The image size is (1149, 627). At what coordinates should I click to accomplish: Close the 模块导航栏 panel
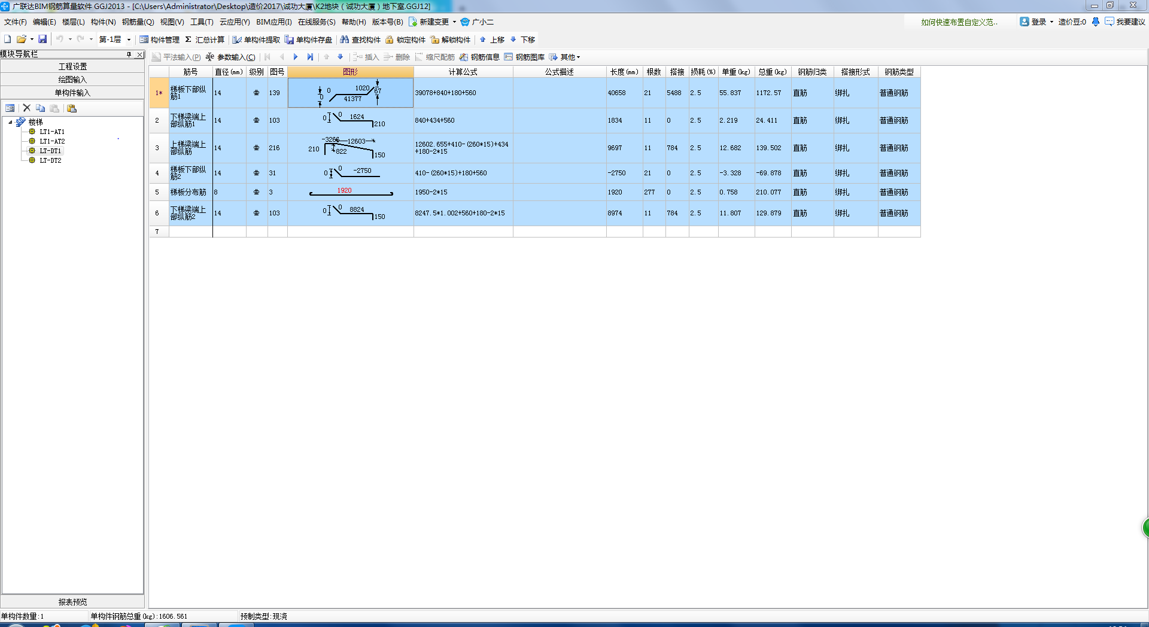(140, 54)
